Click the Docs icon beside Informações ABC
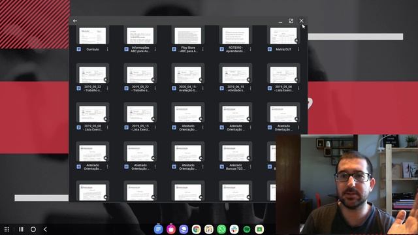Image resolution: width=418 pixels, height=235 pixels. coord(127,50)
